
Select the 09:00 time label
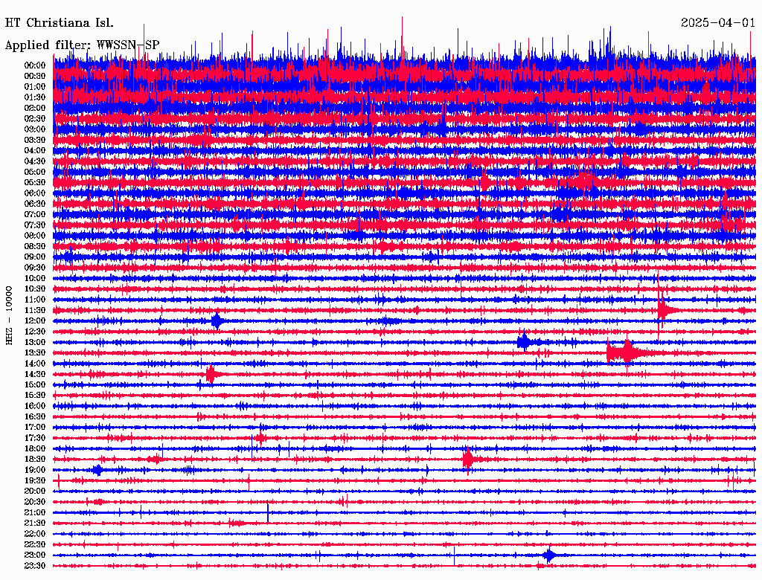(35, 257)
